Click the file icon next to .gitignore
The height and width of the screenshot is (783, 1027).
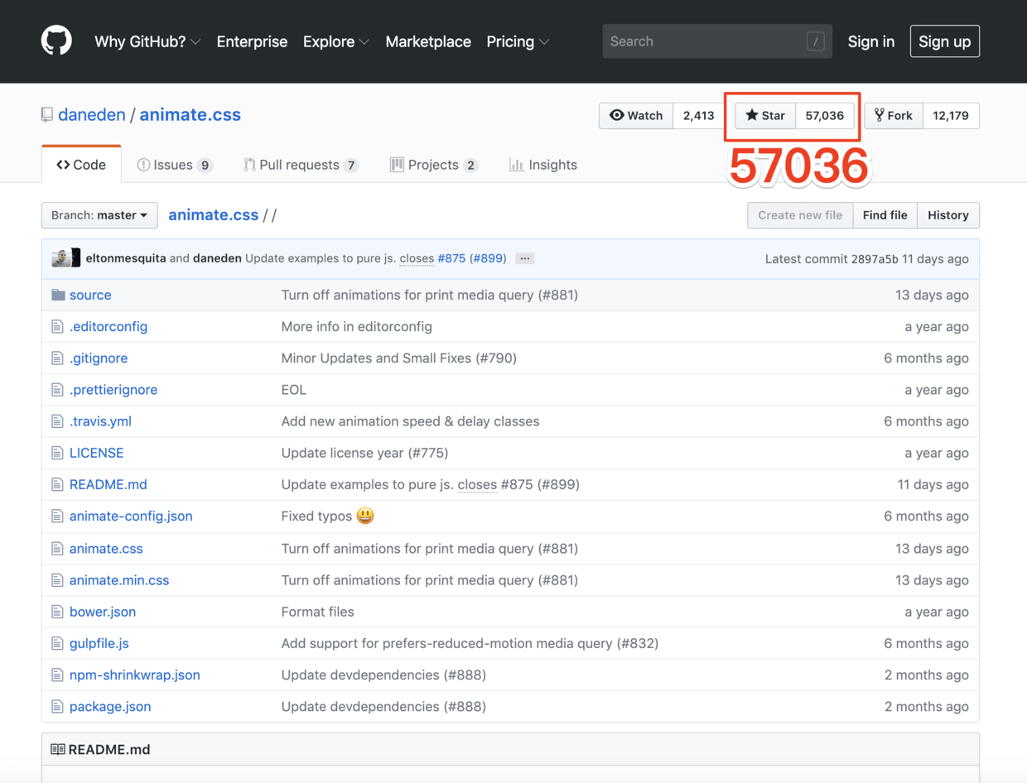pos(57,358)
